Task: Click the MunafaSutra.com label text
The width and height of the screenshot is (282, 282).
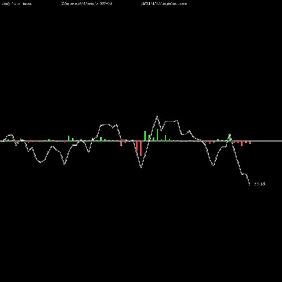Action: point(173,3)
